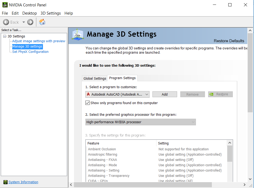Select 'Set PhysX Configuration' in task tree
The height and width of the screenshot is (188, 254).
pos(30,52)
